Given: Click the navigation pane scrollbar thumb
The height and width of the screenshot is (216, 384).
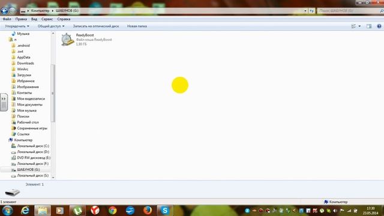Looking at the screenshot, I should 53,93.
